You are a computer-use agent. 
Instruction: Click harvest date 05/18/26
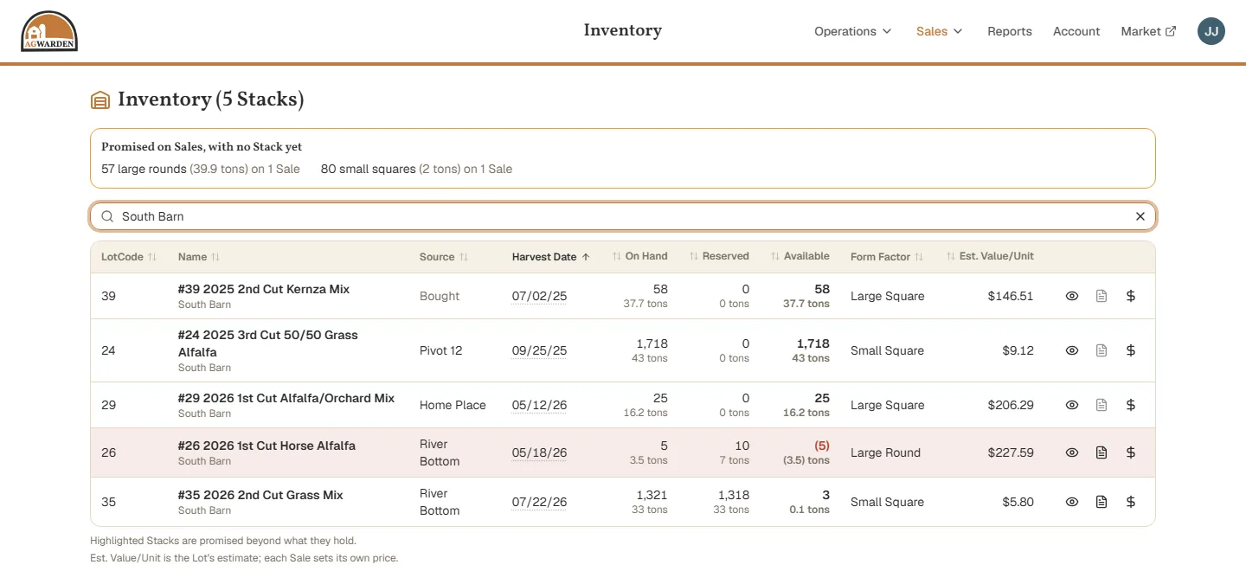coord(539,452)
